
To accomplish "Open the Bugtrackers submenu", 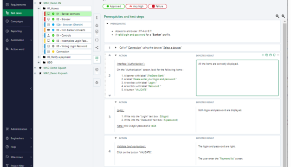I will [x=18, y=138].
